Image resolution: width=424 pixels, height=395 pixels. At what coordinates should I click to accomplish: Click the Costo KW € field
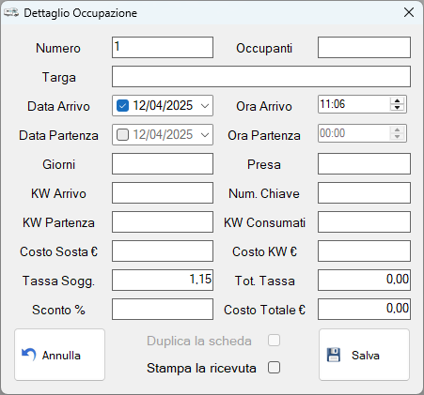pyautogui.click(x=364, y=251)
